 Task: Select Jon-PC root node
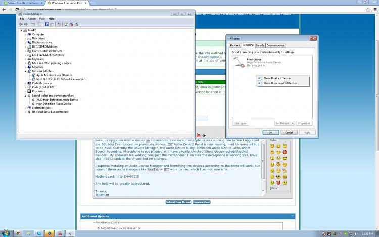(x=32, y=30)
